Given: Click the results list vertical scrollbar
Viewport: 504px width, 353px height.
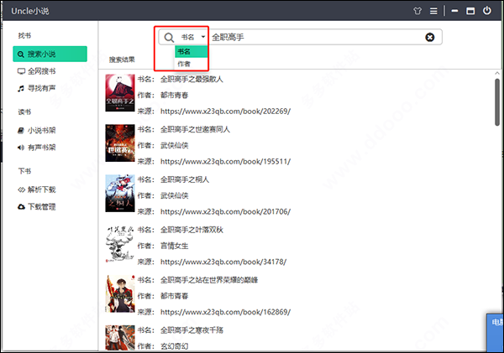Looking at the screenshot, I should (x=497, y=109).
